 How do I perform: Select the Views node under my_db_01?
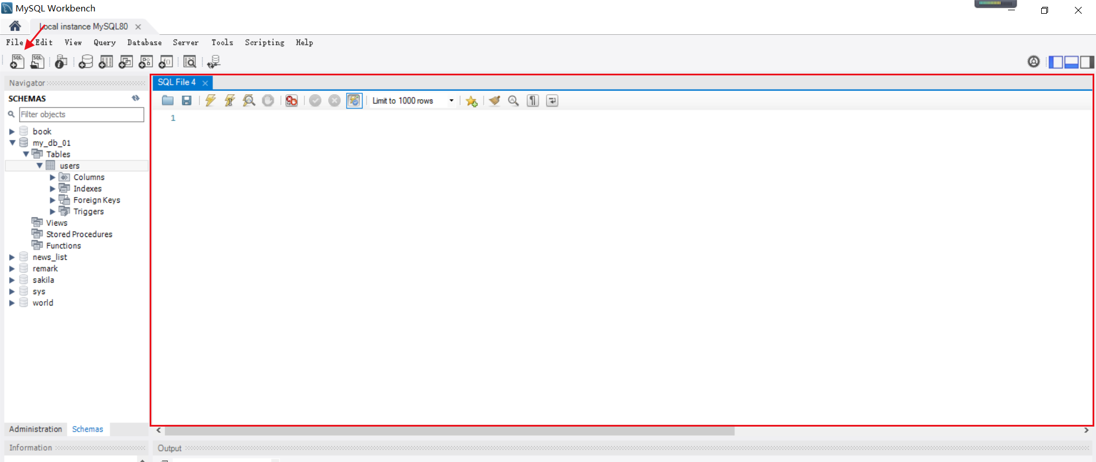[x=57, y=223]
